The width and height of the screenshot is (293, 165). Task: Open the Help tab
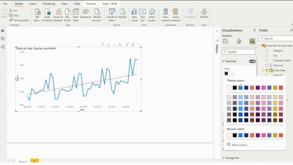[77, 4]
